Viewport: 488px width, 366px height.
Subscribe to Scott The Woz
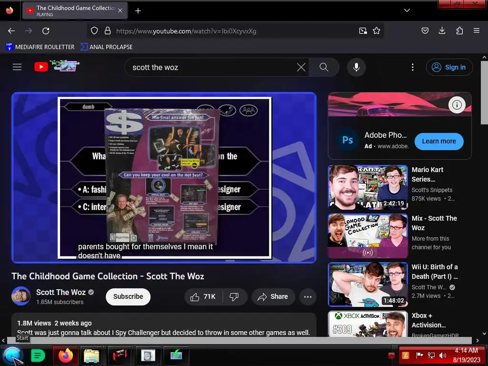click(128, 296)
